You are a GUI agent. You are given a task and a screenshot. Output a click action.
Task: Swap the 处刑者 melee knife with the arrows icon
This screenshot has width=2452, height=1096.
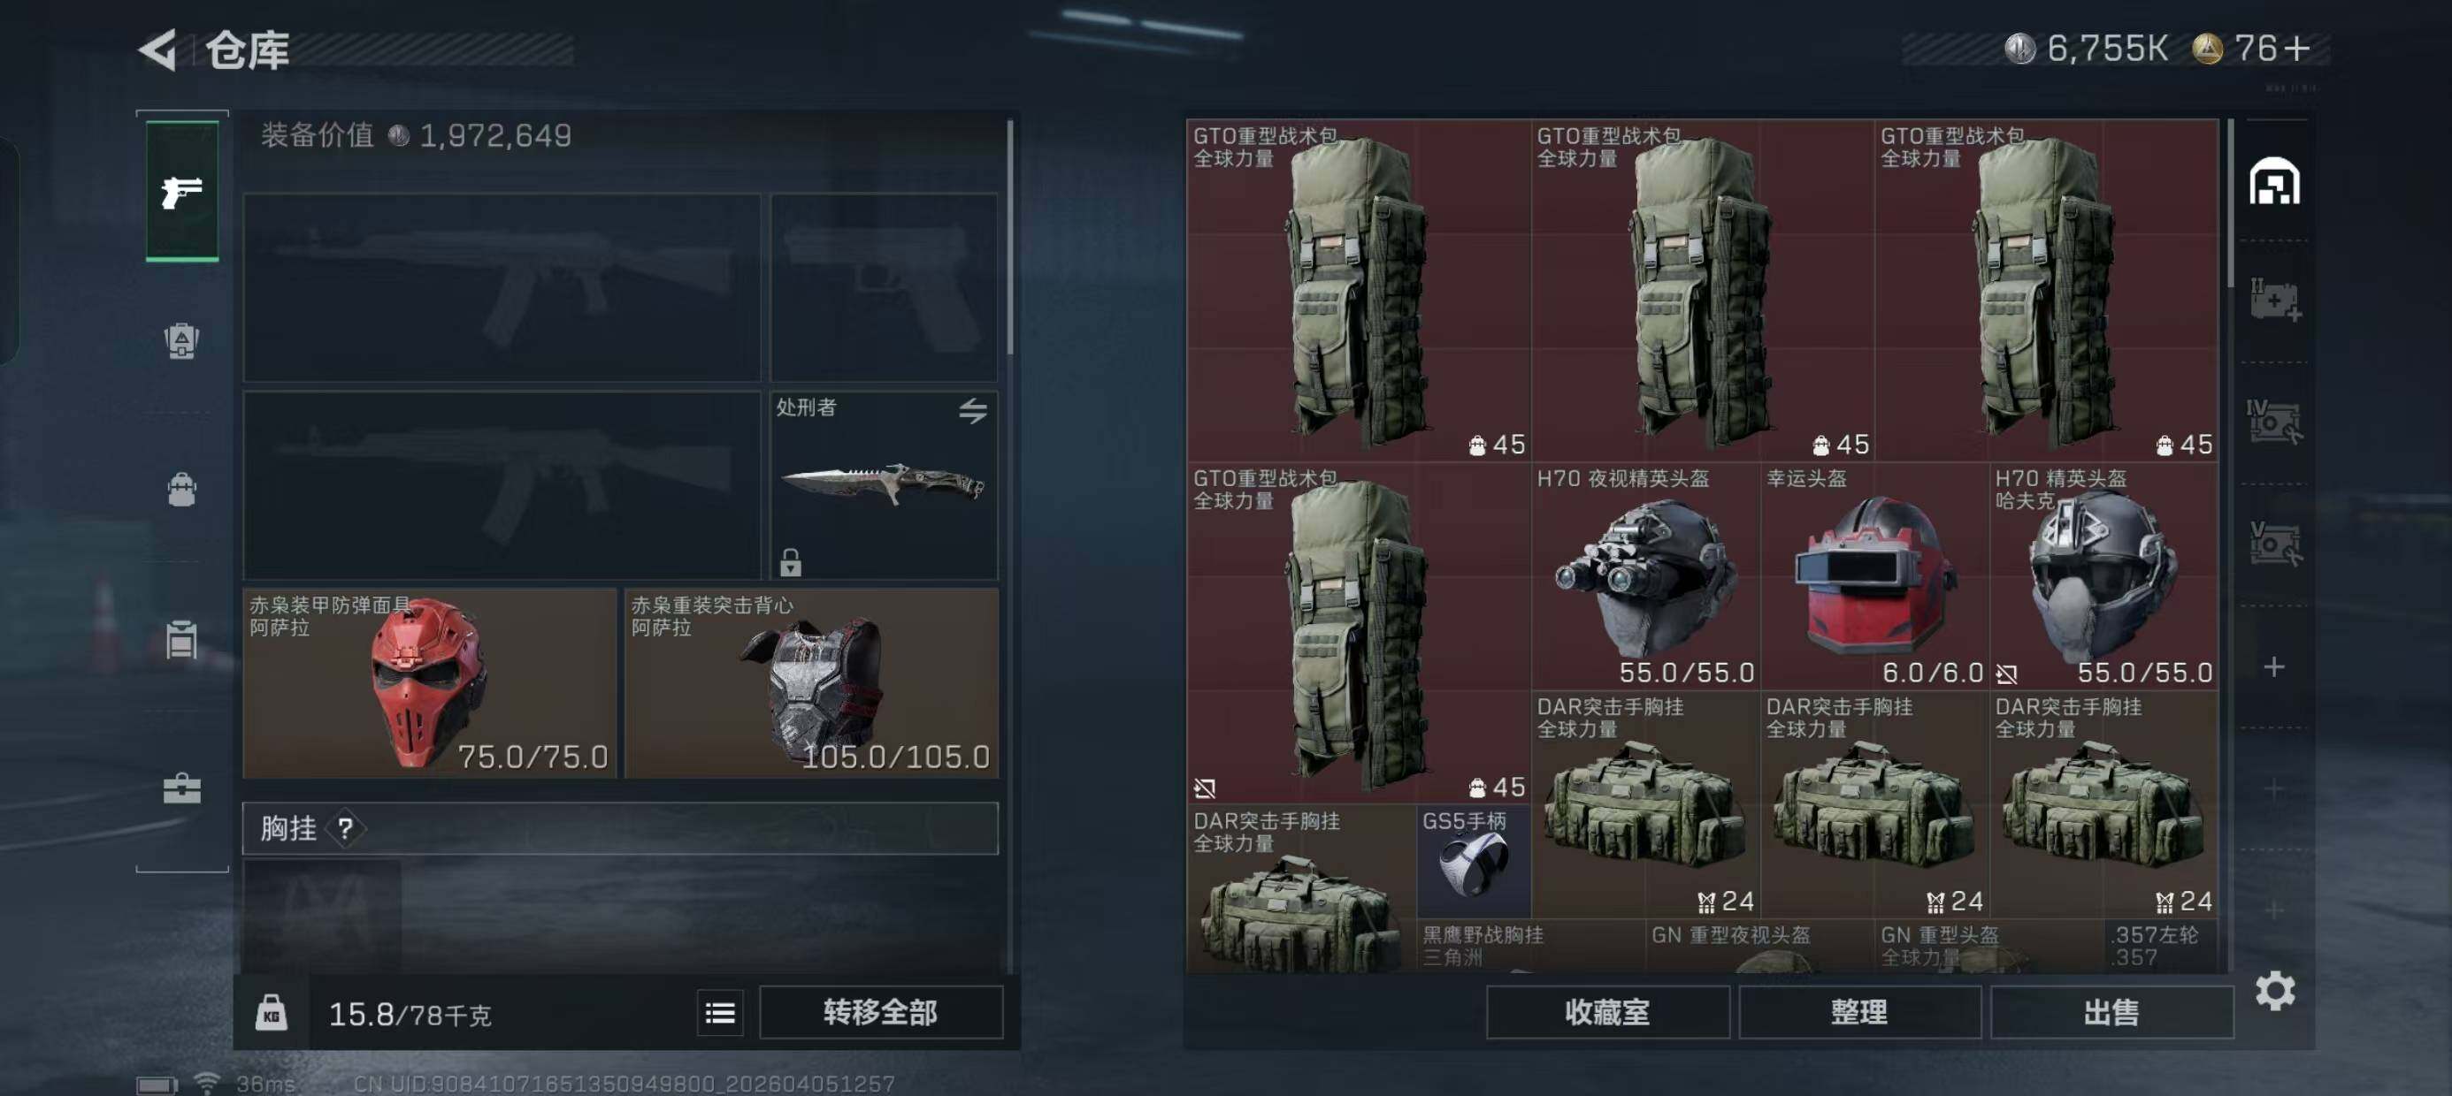click(x=973, y=411)
